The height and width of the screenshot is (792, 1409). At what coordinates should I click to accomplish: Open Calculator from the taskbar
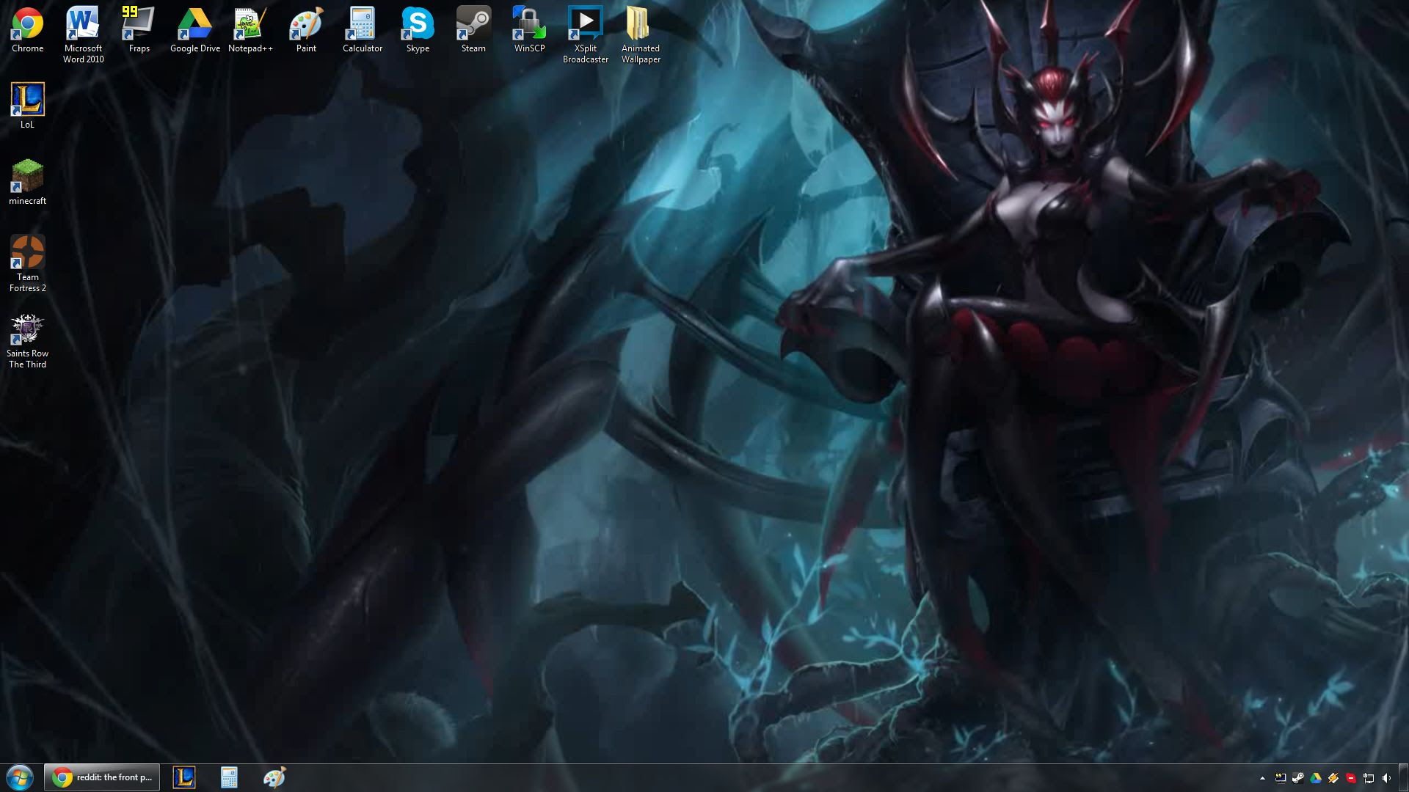[x=229, y=777]
